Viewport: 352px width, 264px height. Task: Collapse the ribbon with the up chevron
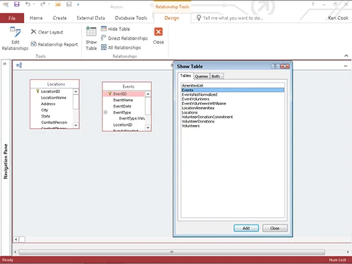(346, 55)
